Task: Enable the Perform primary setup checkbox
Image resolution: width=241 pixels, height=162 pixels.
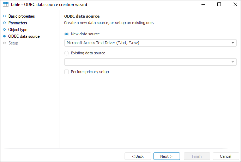Action: pyautogui.click(x=67, y=72)
